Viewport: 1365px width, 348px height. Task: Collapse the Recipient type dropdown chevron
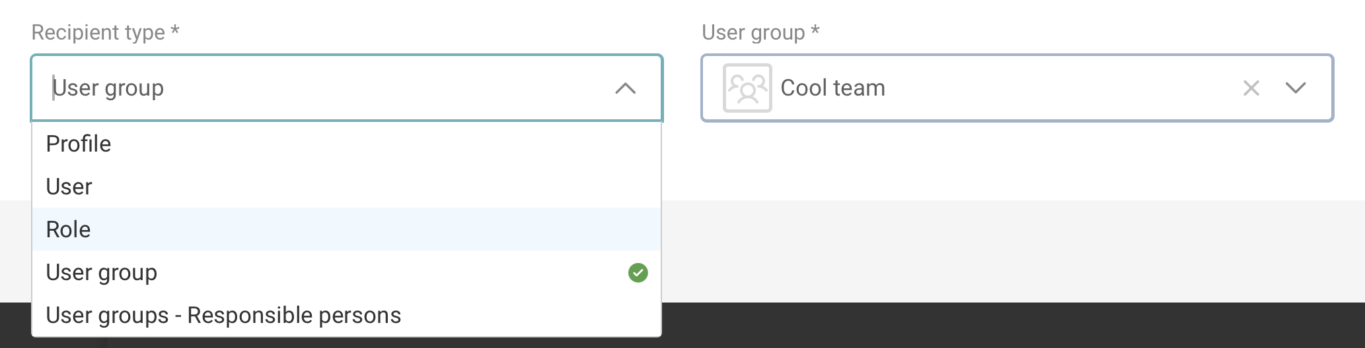coord(625,88)
